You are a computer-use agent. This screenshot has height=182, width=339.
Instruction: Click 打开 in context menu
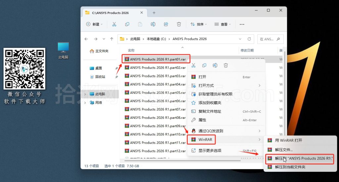pyautogui.click(x=226, y=77)
